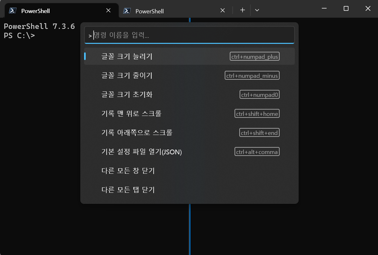Click the PowerShell icon on the first tab
Screen dimensions: 378x255
pyautogui.click(x=12, y=10)
